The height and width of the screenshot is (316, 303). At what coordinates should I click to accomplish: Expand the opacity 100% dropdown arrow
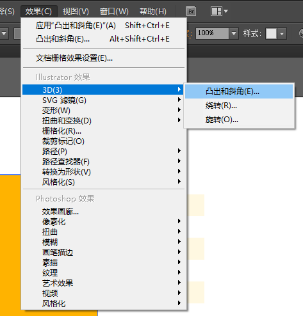pyautogui.click(x=234, y=33)
